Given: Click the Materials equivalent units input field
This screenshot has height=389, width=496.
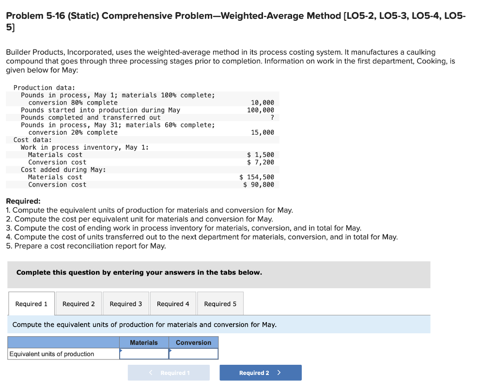Looking at the screenshot, I should point(144,354).
